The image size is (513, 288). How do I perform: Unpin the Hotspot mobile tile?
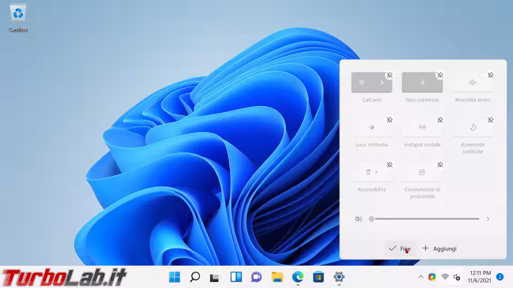point(440,120)
